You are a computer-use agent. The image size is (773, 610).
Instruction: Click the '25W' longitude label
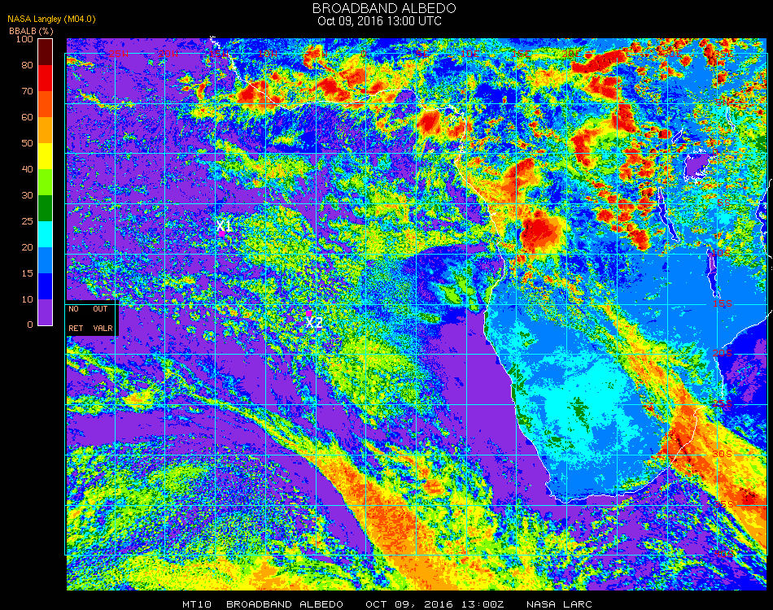point(118,54)
